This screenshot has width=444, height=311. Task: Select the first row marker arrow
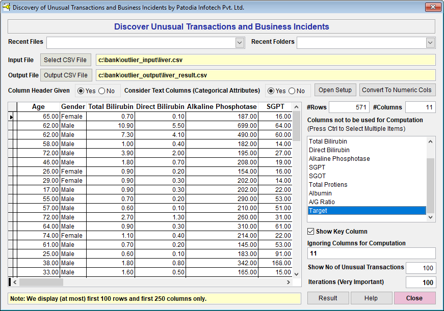coord(12,117)
